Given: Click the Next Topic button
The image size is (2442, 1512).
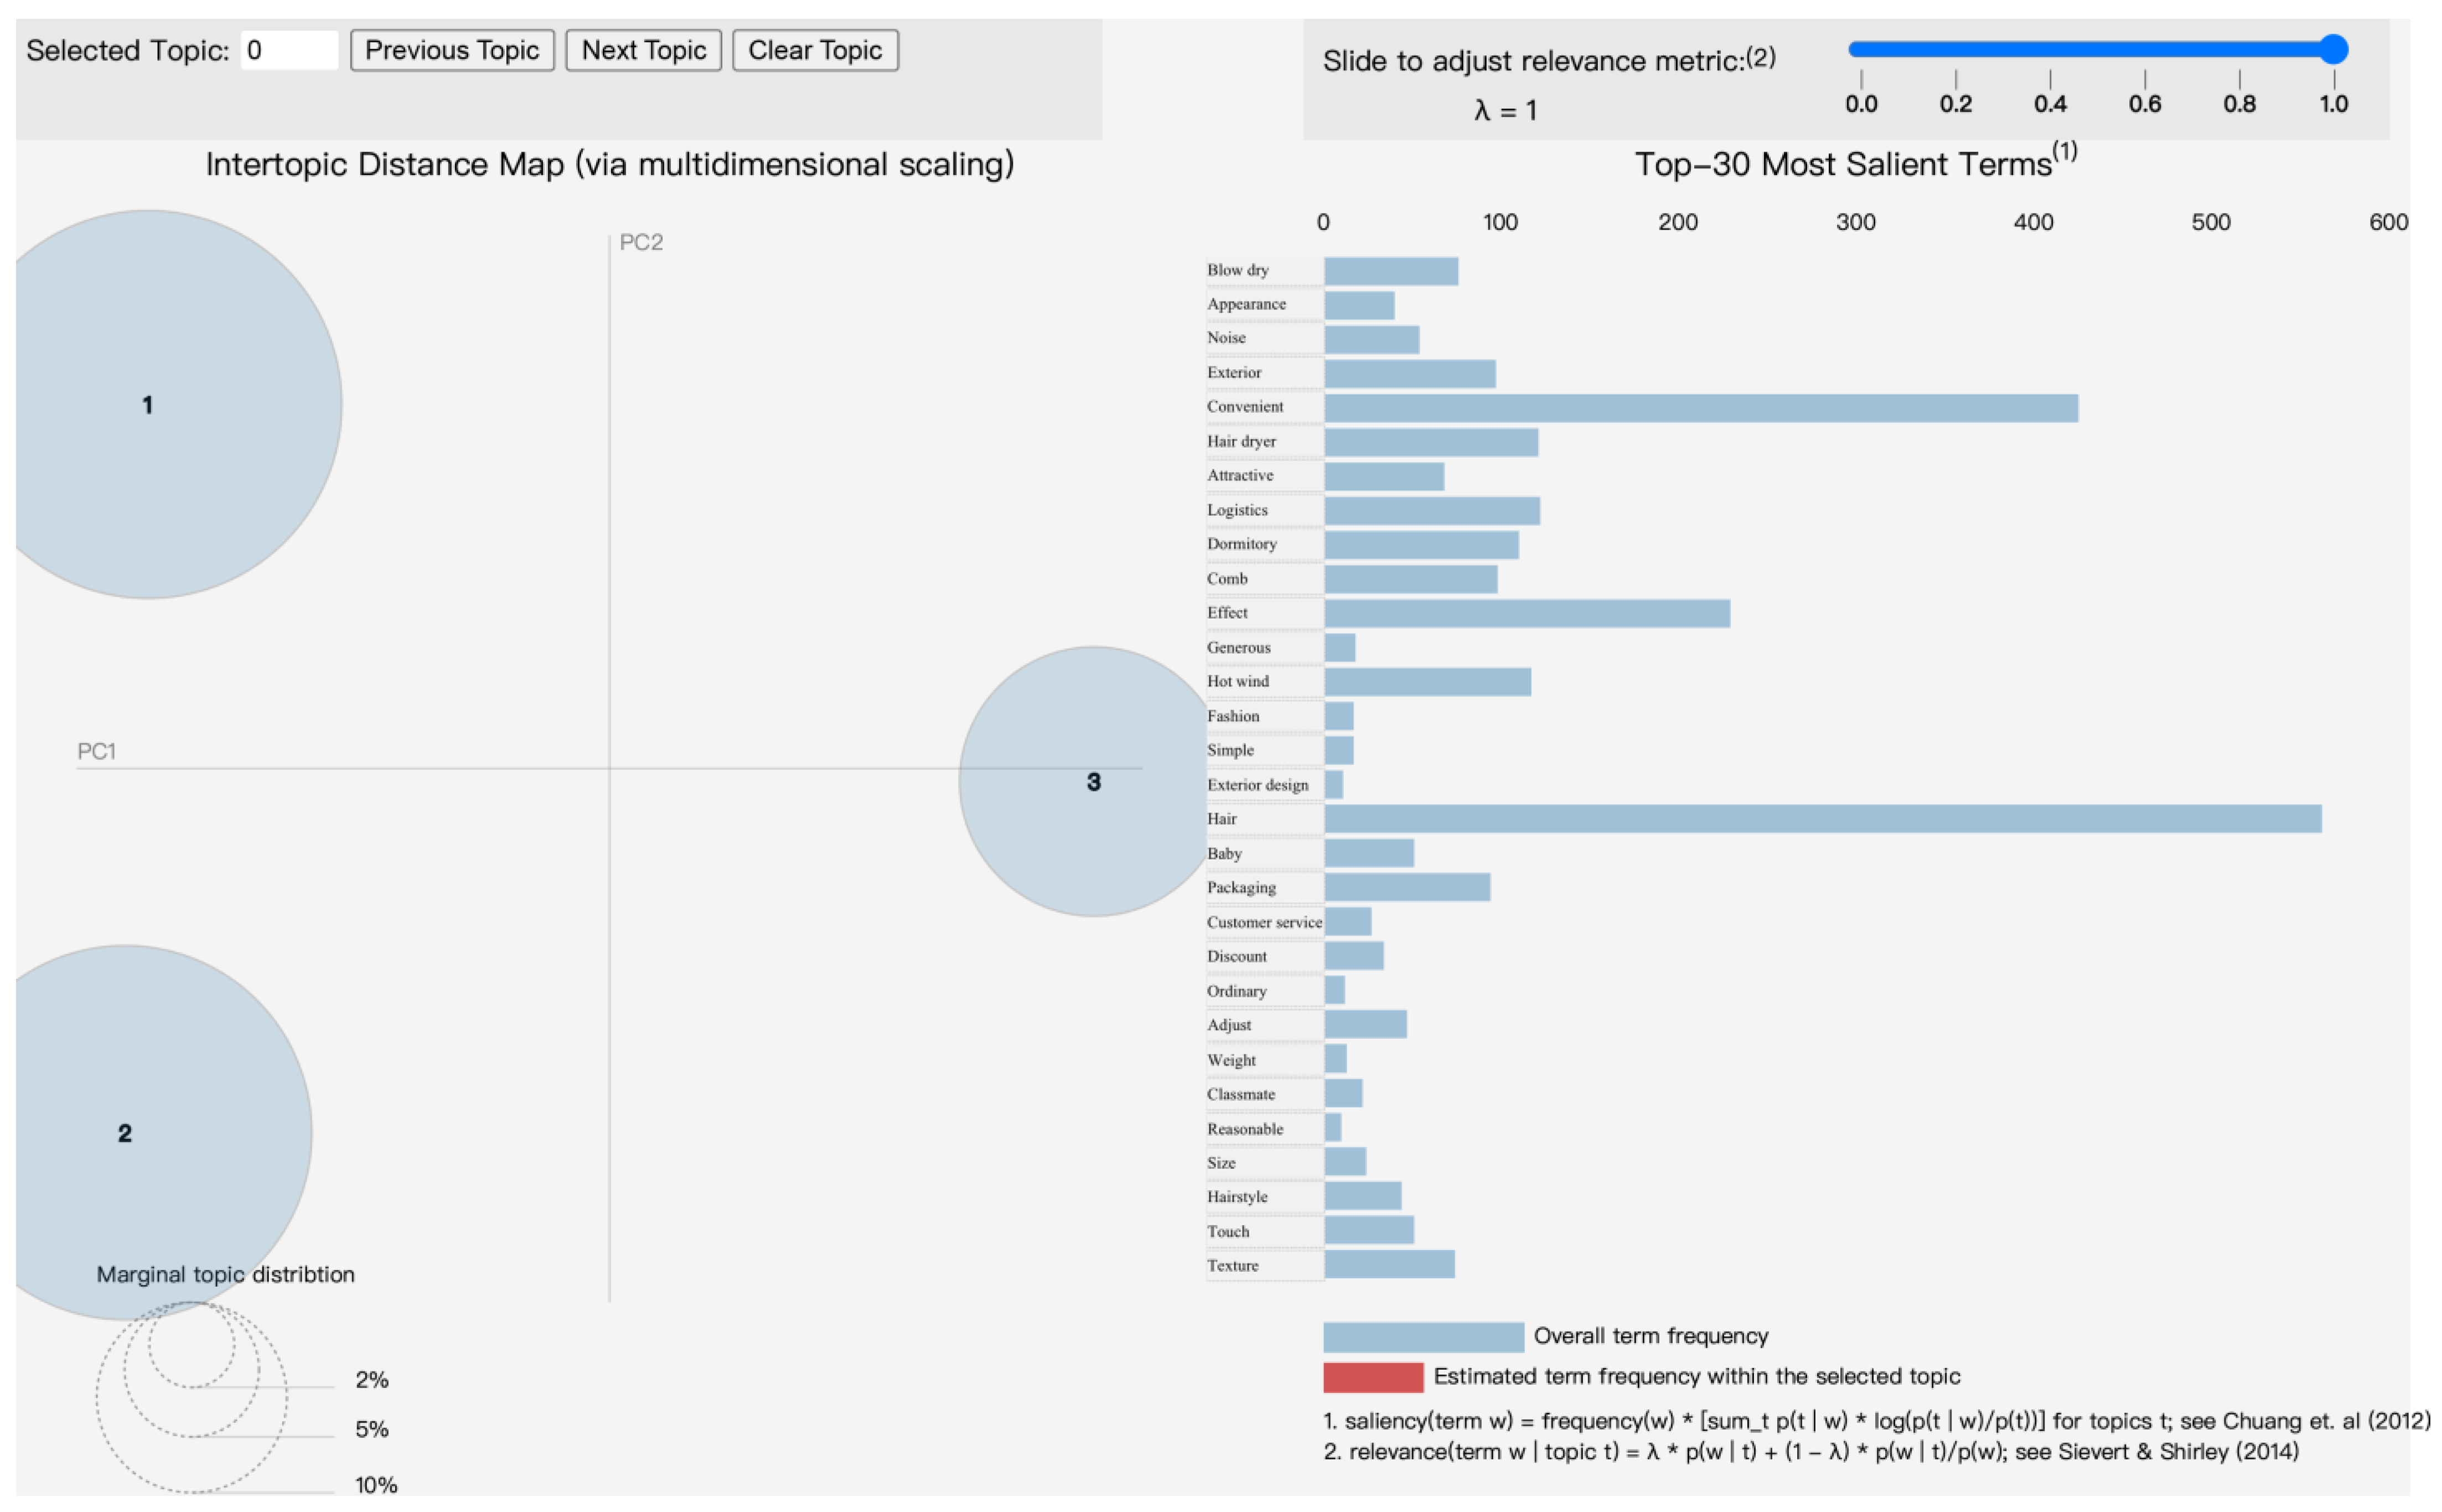Looking at the screenshot, I should pos(643,50).
